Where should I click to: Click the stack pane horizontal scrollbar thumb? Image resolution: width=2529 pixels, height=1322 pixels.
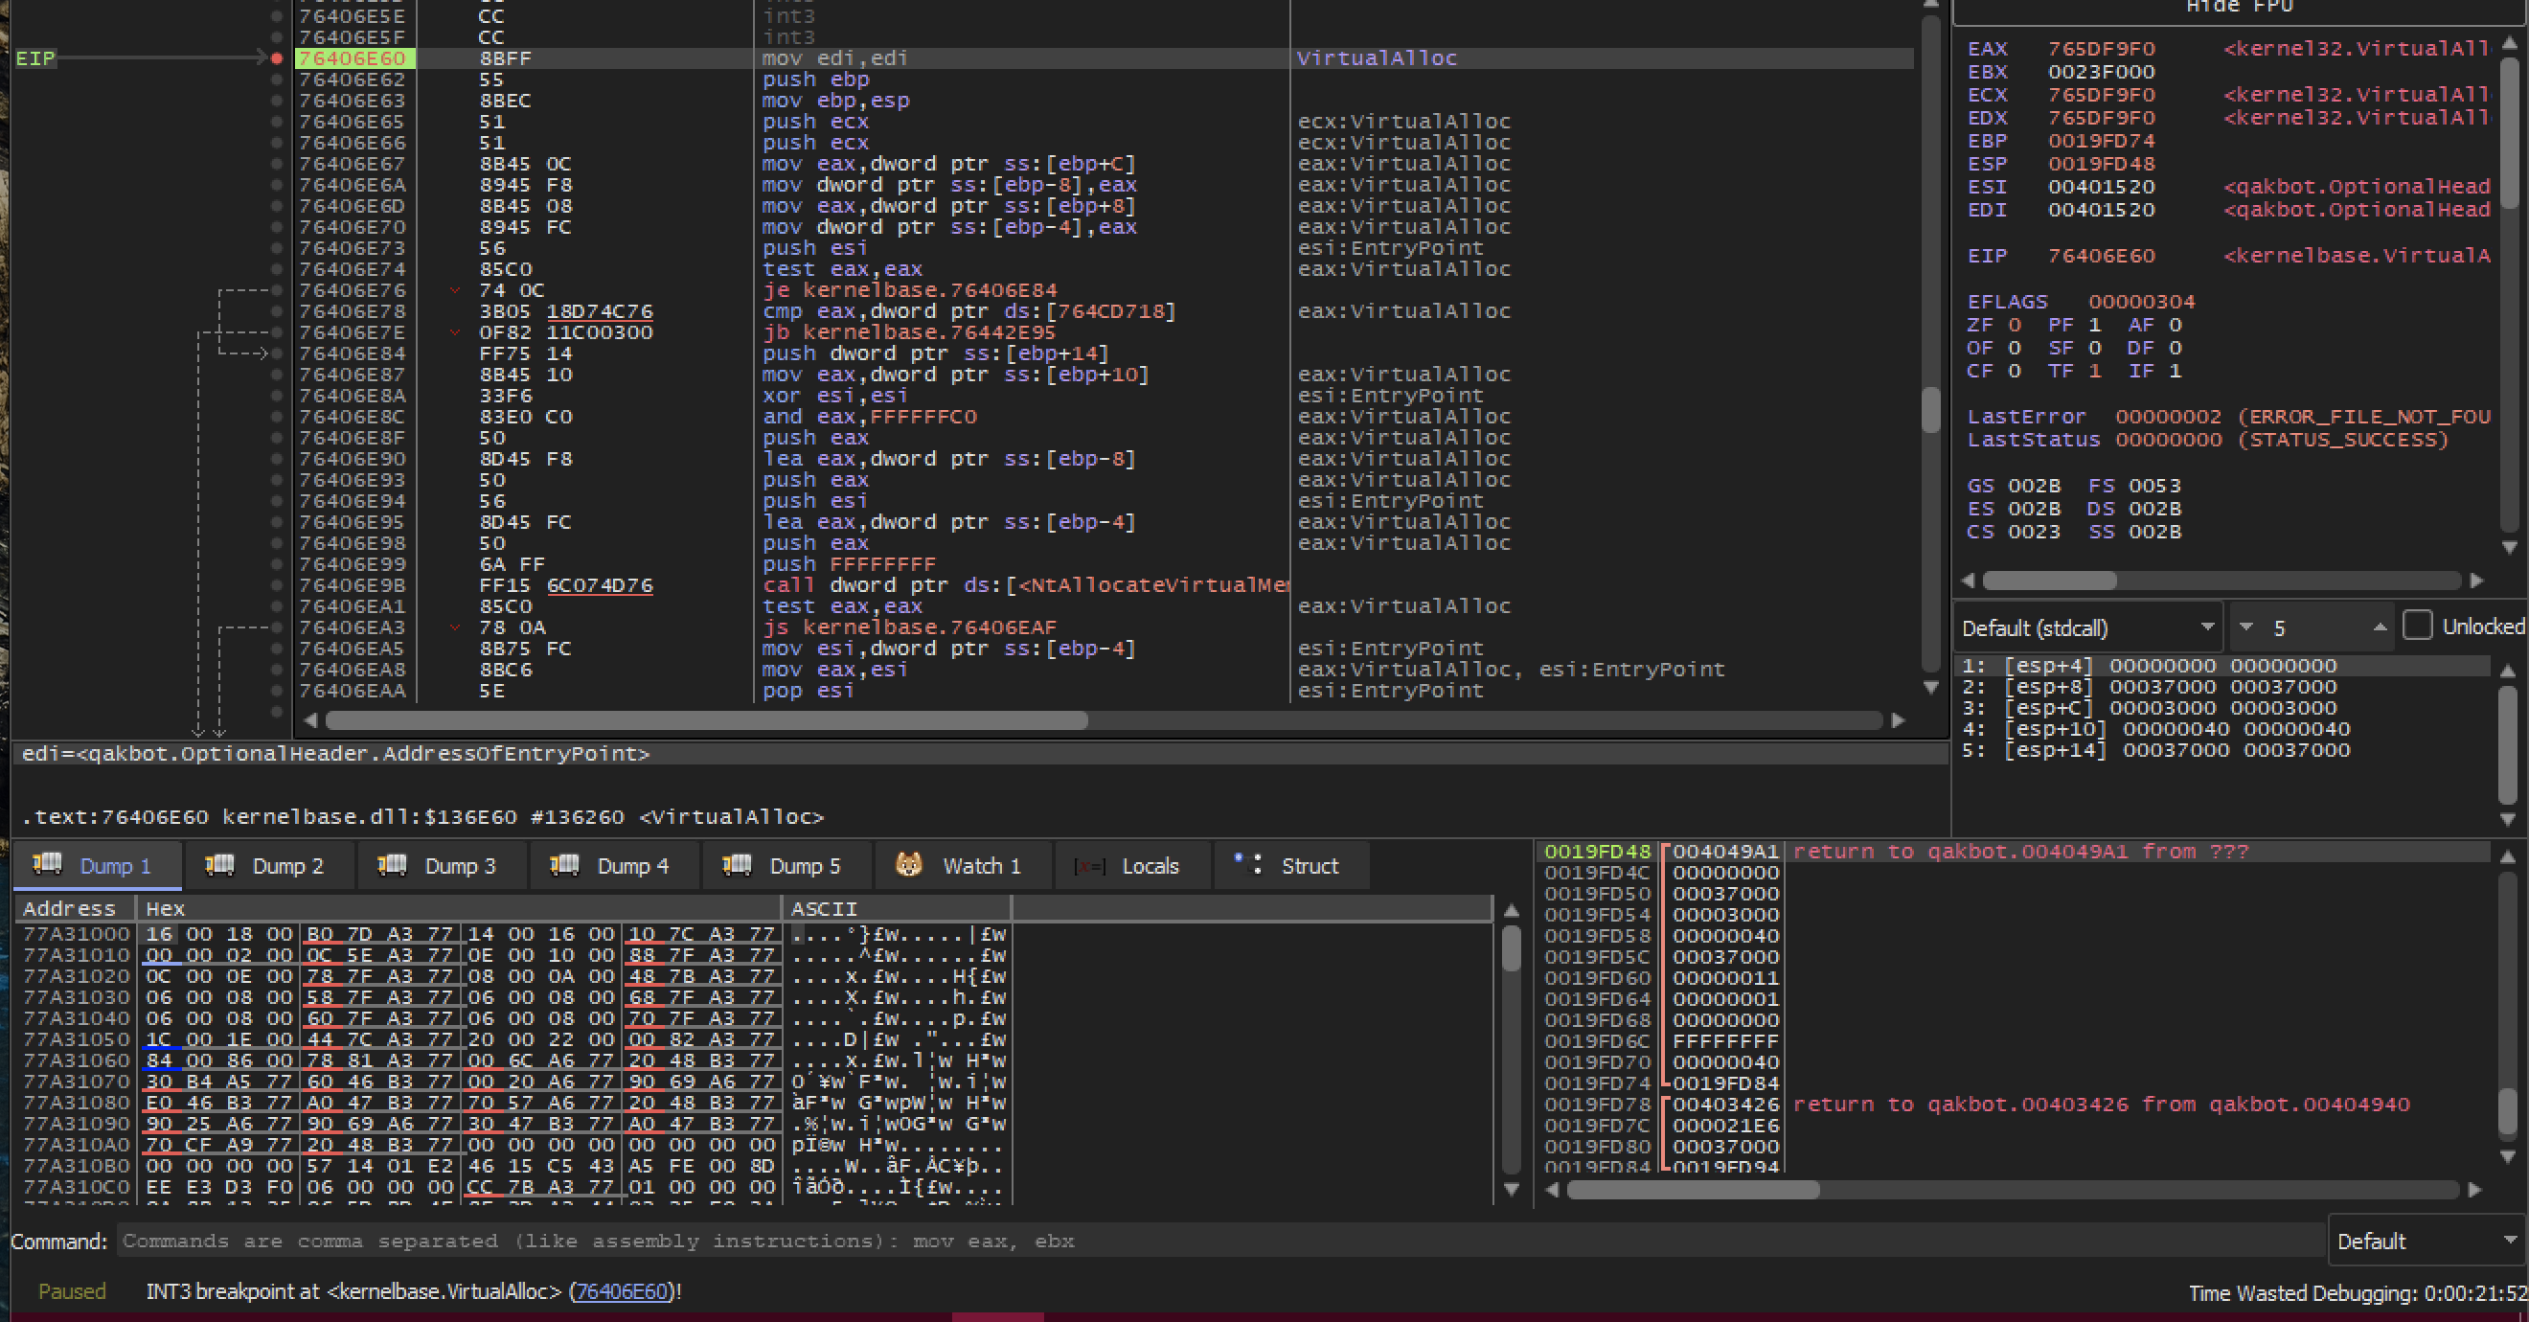pyautogui.click(x=1693, y=1190)
